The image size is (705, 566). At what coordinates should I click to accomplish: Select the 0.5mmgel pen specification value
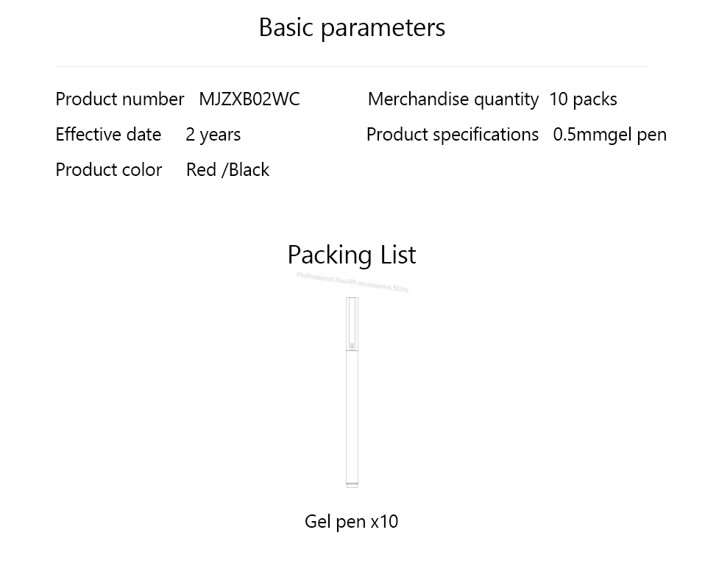pyautogui.click(x=609, y=134)
